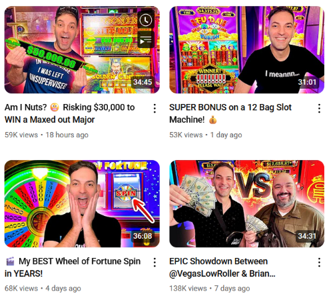Open the Fu Dai slot machine thumbnail
The height and width of the screenshot is (294, 333).
point(246,50)
